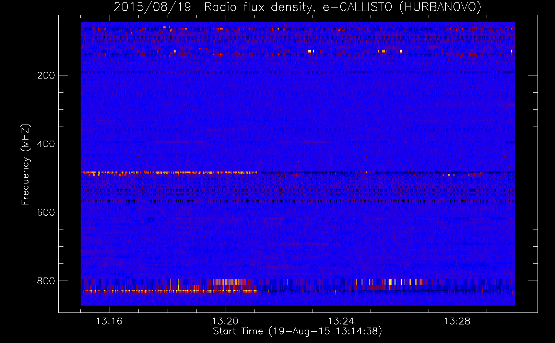Pick the 200 frequency tick label

[x=46, y=75]
